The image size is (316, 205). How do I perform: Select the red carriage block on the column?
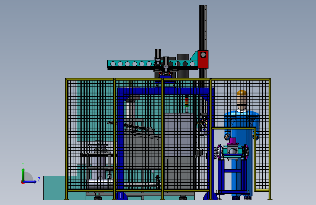click(x=203, y=59)
